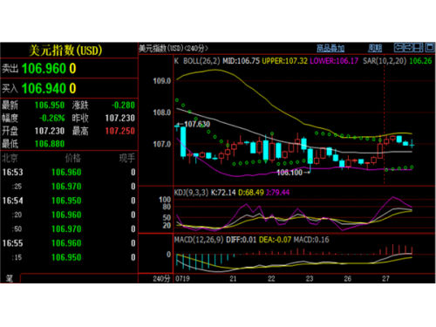Screen dimensions: 436x327
Task: Click the 0719 date marker on time axis
Action: point(182,279)
